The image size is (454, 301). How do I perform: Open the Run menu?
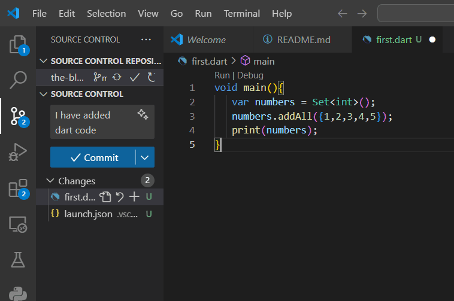tap(203, 14)
